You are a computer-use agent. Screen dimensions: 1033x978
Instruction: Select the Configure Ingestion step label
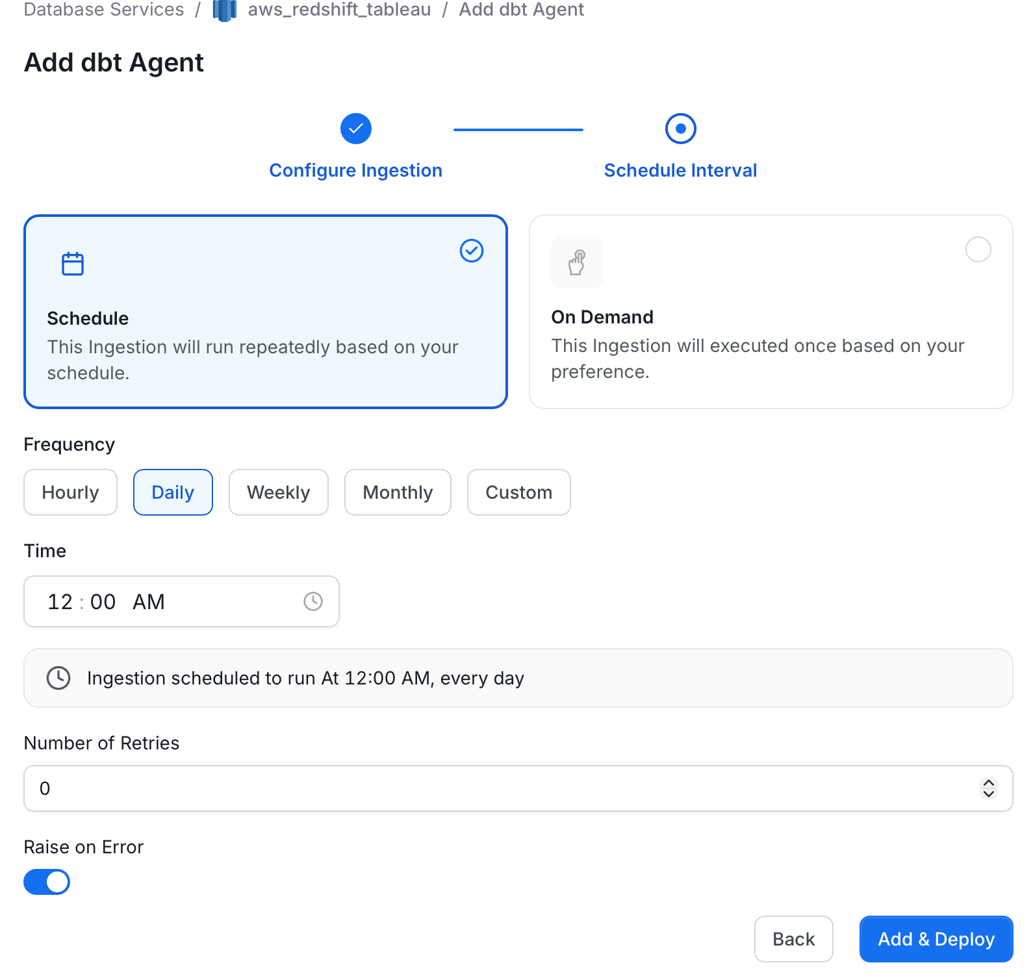[356, 170]
